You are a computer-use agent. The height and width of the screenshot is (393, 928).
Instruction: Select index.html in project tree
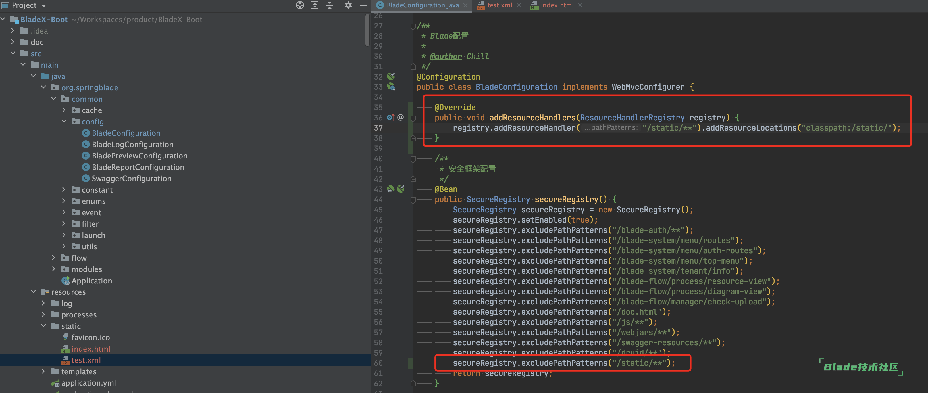[x=90, y=349]
